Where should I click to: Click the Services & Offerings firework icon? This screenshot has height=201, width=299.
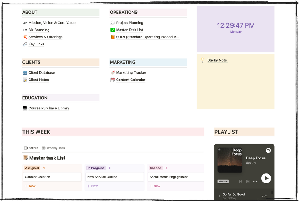tap(25, 37)
